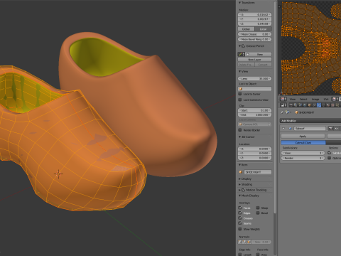This screenshot has width=341, height=256.
Task: Collapse the View panel
Action: [239, 71]
